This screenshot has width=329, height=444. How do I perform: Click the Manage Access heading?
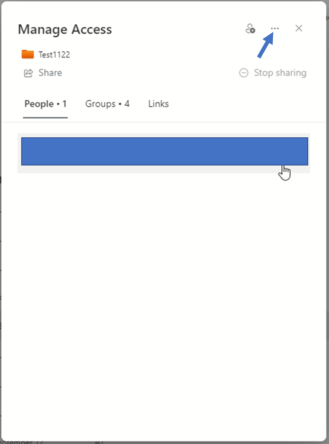coord(65,29)
